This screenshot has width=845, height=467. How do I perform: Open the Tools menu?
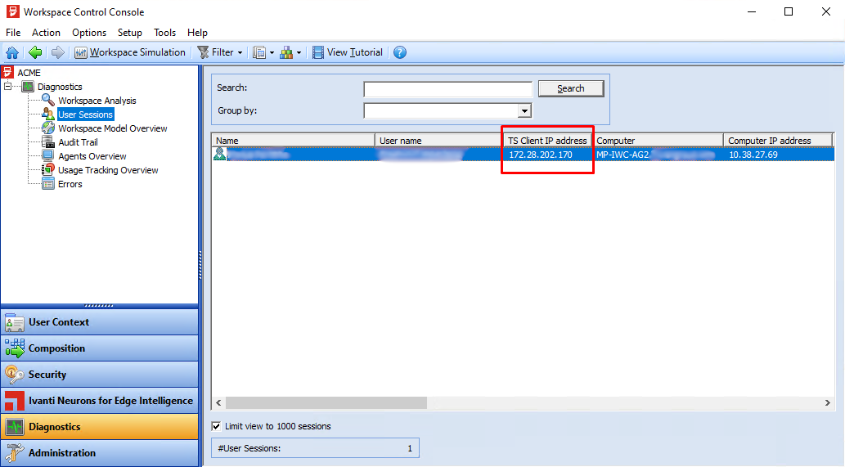click(164, 33)
